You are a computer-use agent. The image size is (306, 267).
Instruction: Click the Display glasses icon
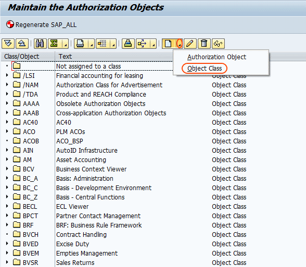pyautogui.click(x=218, y=43)
